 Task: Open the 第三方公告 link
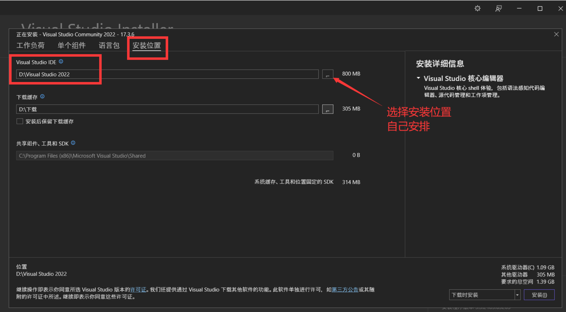point(345,290)
